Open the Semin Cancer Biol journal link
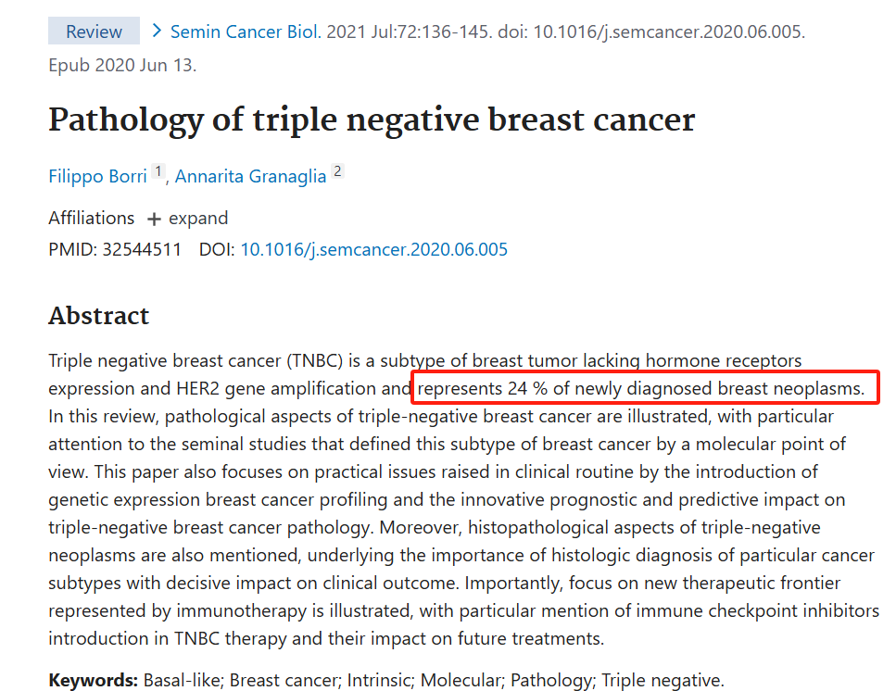The image size is (896, 691). tap(246, 31)
